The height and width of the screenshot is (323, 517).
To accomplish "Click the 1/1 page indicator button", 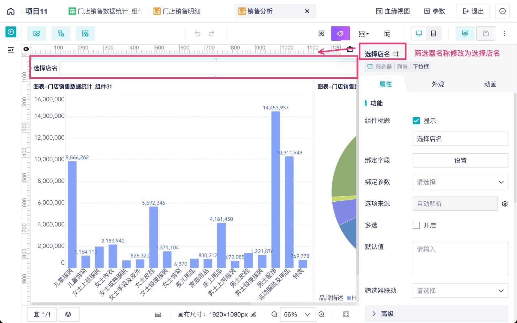I will click(x=42, y=314).
